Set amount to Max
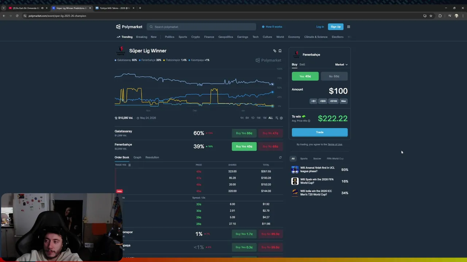This screenshot has height=262, width=467. 343,101
